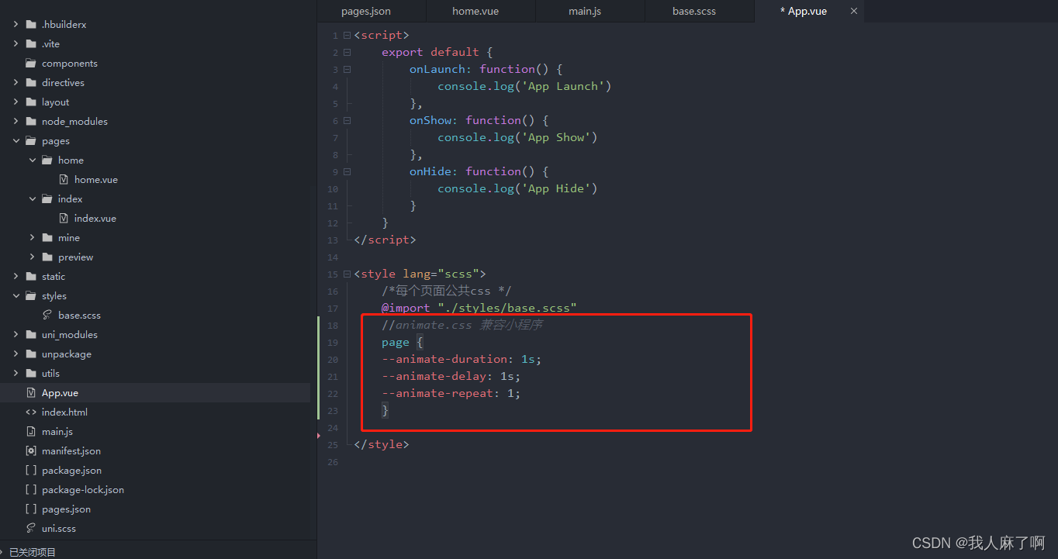Click the static folder icon
1058x559 pixels.
[x=31, y=277]
